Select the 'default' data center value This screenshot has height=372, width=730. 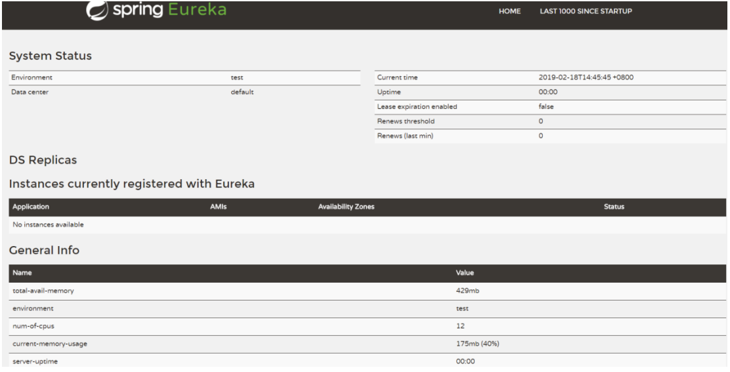[x=242, y=92]
